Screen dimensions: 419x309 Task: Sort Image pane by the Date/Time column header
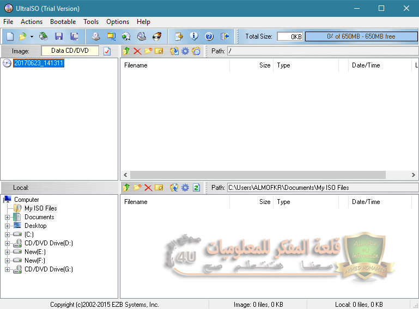tap(380, 65)
